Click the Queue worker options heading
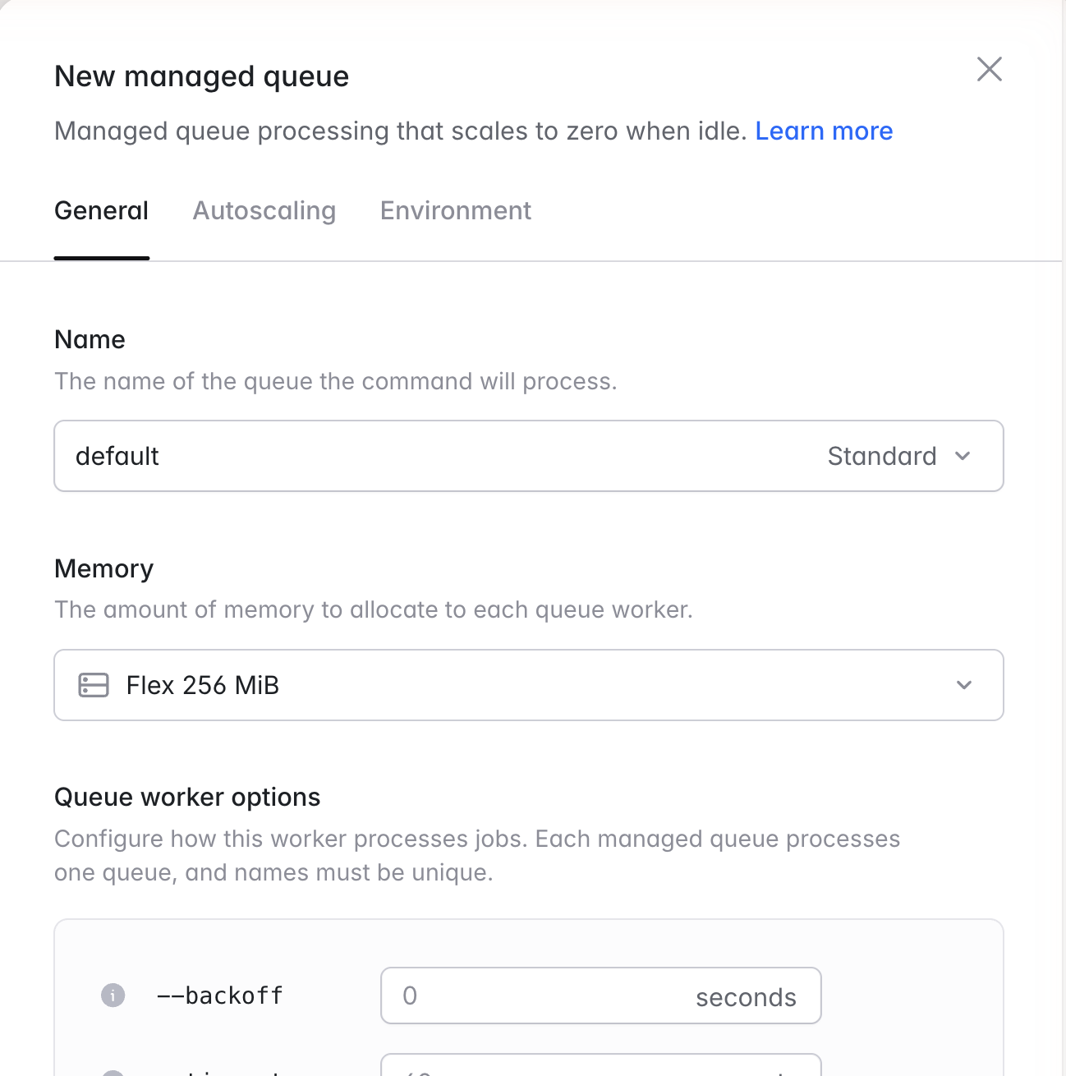1066x1076 pixels. click(187, 797)
